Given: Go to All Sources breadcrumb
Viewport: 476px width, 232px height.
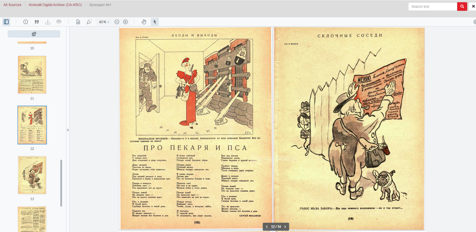Looking at the screenshot, I should (x=12, y=5).
